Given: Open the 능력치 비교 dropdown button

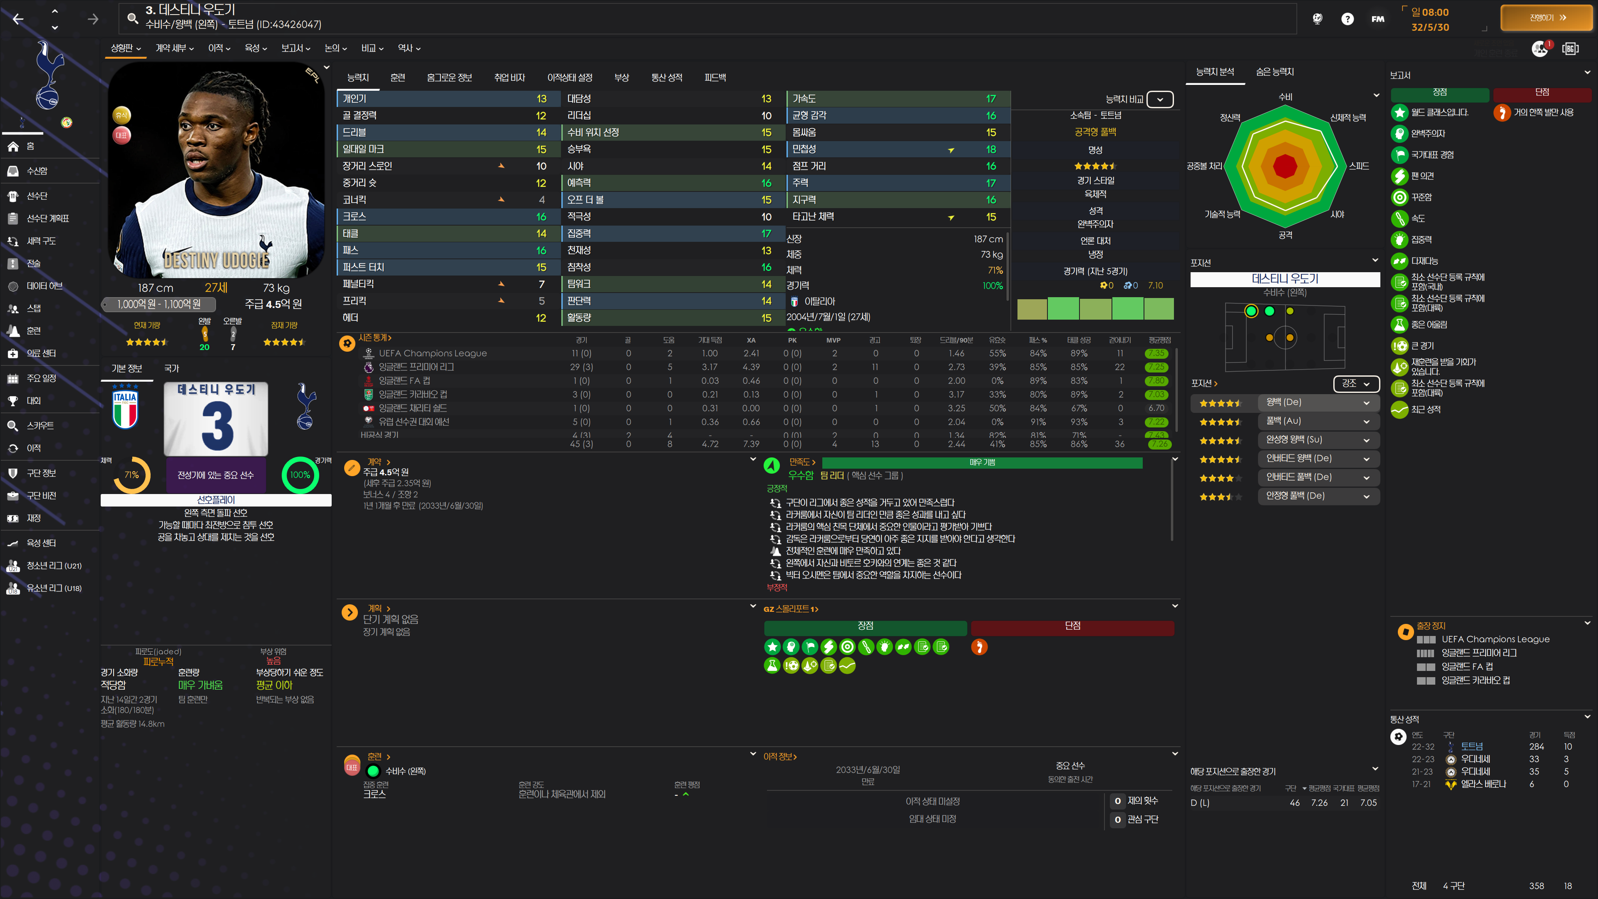Looking at the screenshot, I should pyautogui.click(x=1159, y=99).
